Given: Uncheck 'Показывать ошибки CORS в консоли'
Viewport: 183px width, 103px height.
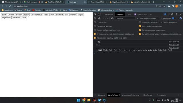Looking at the screenshot, I should [x=95, y=38].
